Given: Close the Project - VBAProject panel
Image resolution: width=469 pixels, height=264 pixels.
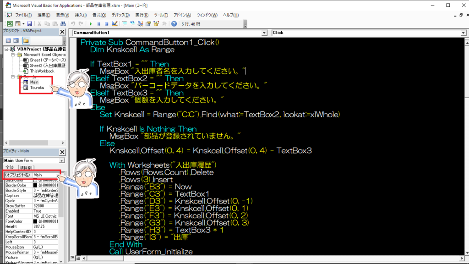Looking at the screenshot, I should pos(62,31).
